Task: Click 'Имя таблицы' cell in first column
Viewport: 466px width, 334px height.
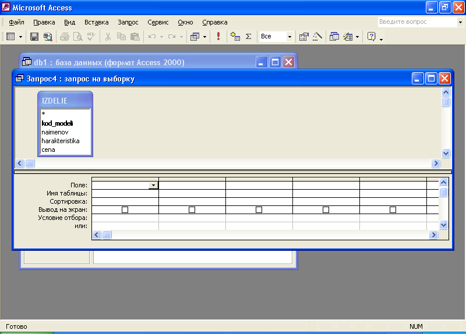Action: [x=125, y=194]
